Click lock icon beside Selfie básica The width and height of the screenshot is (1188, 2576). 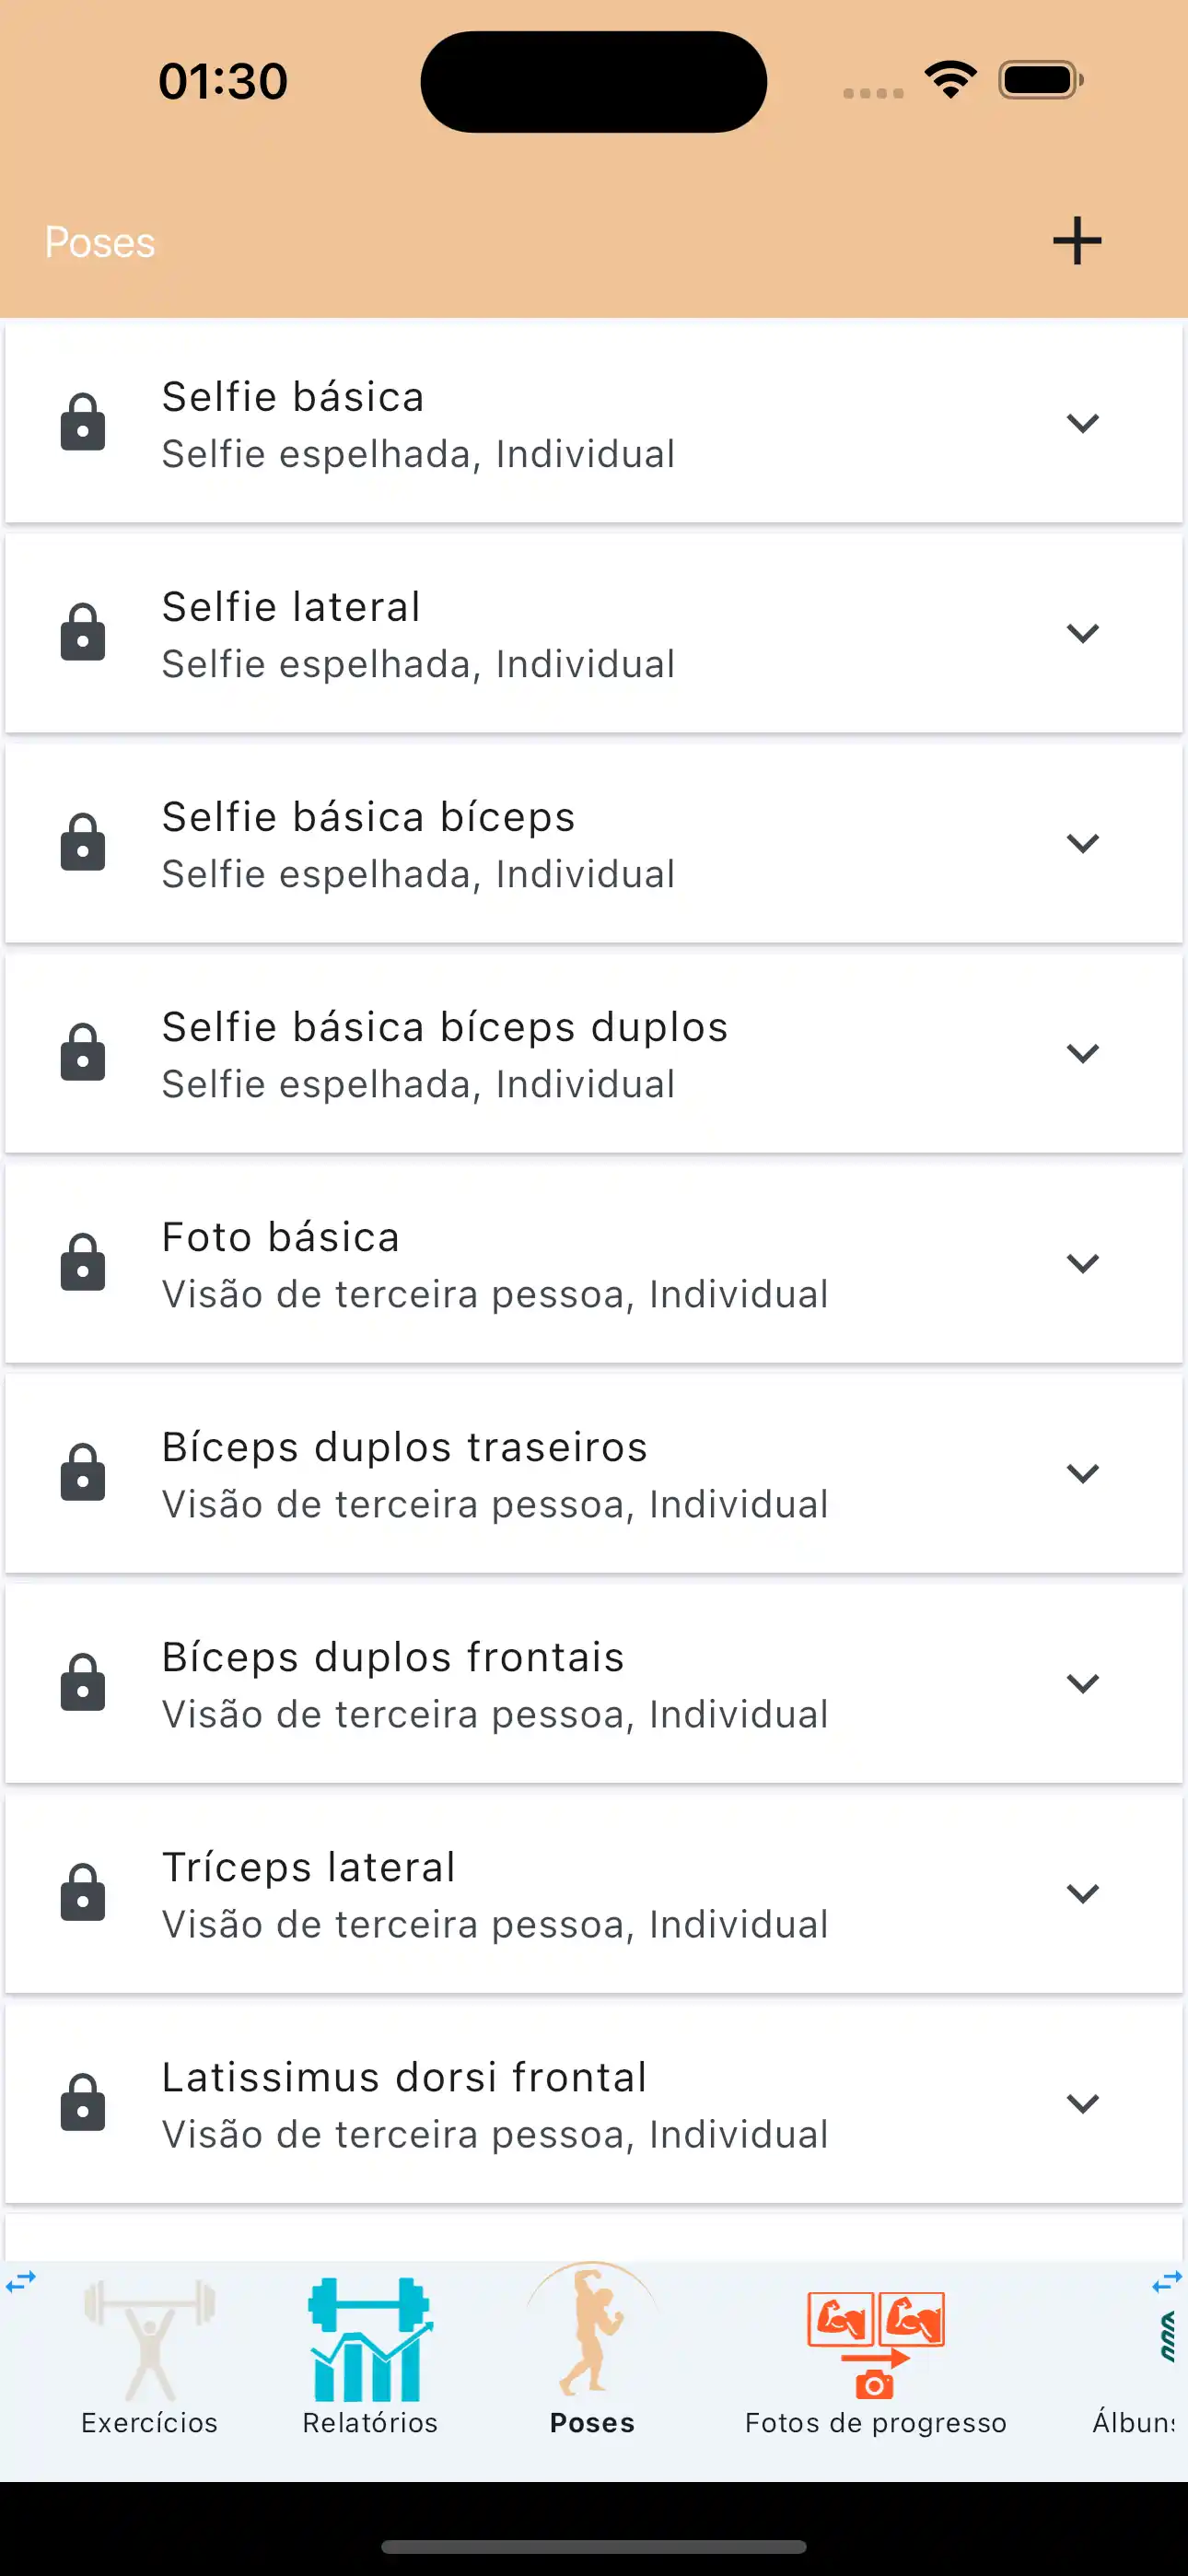83,422
